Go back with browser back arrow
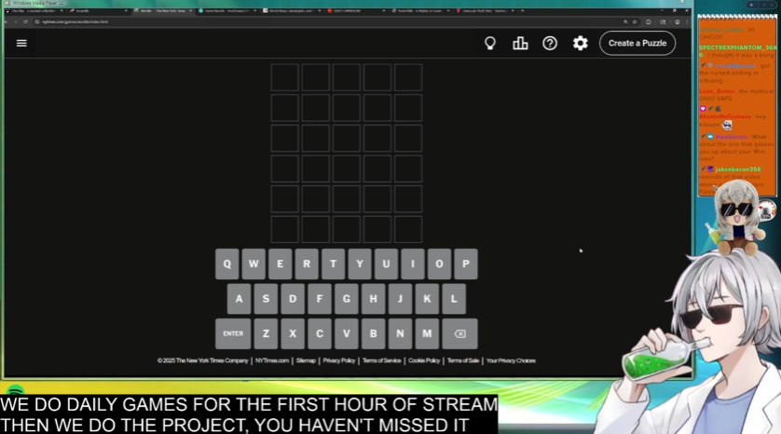The image size is (781, 434). click(x=7, y=22)
